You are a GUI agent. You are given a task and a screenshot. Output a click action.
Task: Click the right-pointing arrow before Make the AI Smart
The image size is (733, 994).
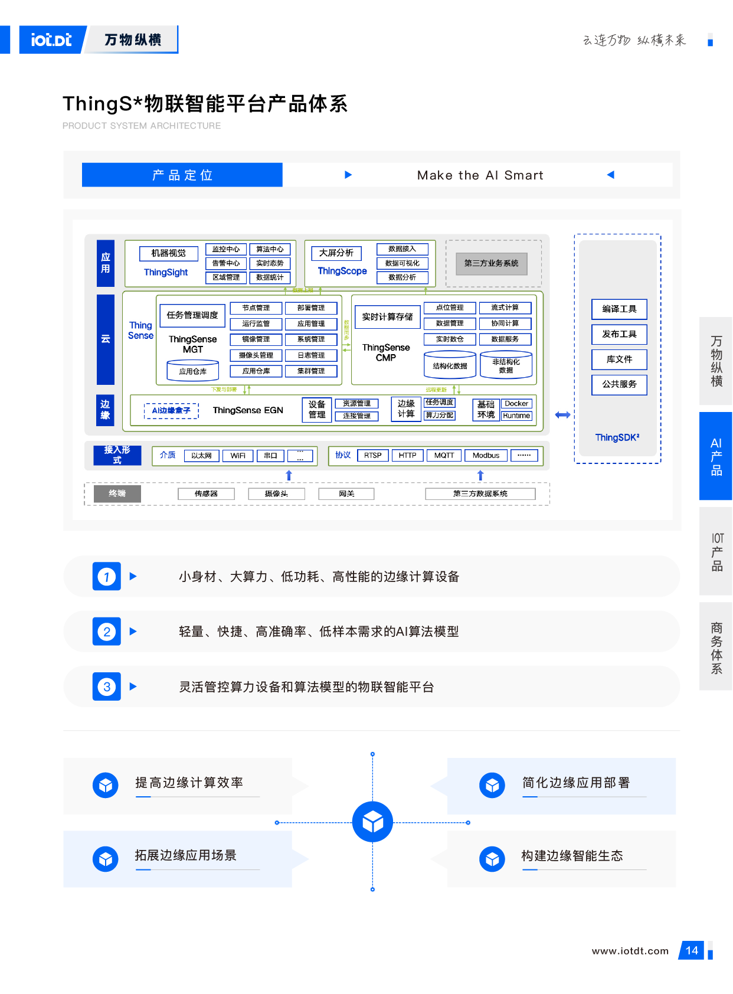348,175
